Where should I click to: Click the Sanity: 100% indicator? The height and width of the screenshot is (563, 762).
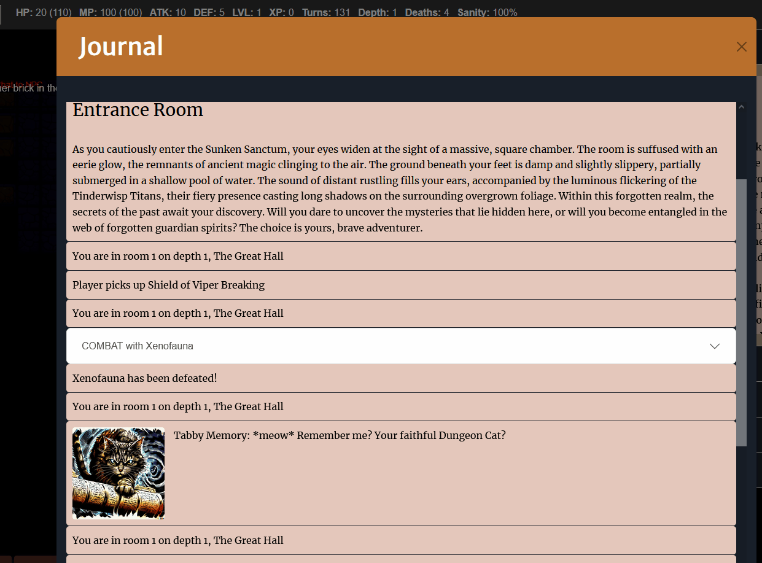[487, 12]
